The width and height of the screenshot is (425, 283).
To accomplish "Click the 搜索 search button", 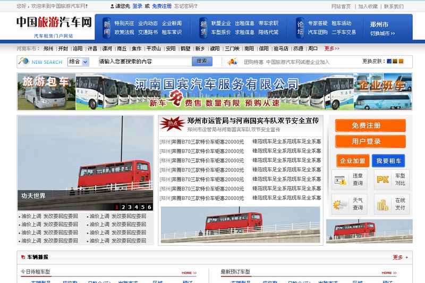I will point(202,61).
